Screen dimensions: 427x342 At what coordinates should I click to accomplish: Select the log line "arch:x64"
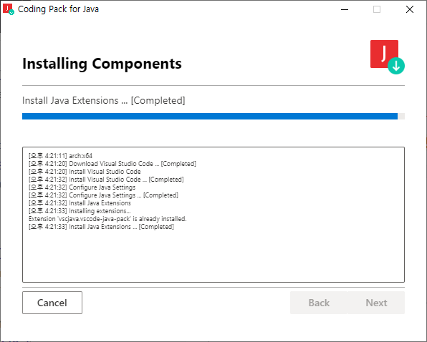point(60,156)
